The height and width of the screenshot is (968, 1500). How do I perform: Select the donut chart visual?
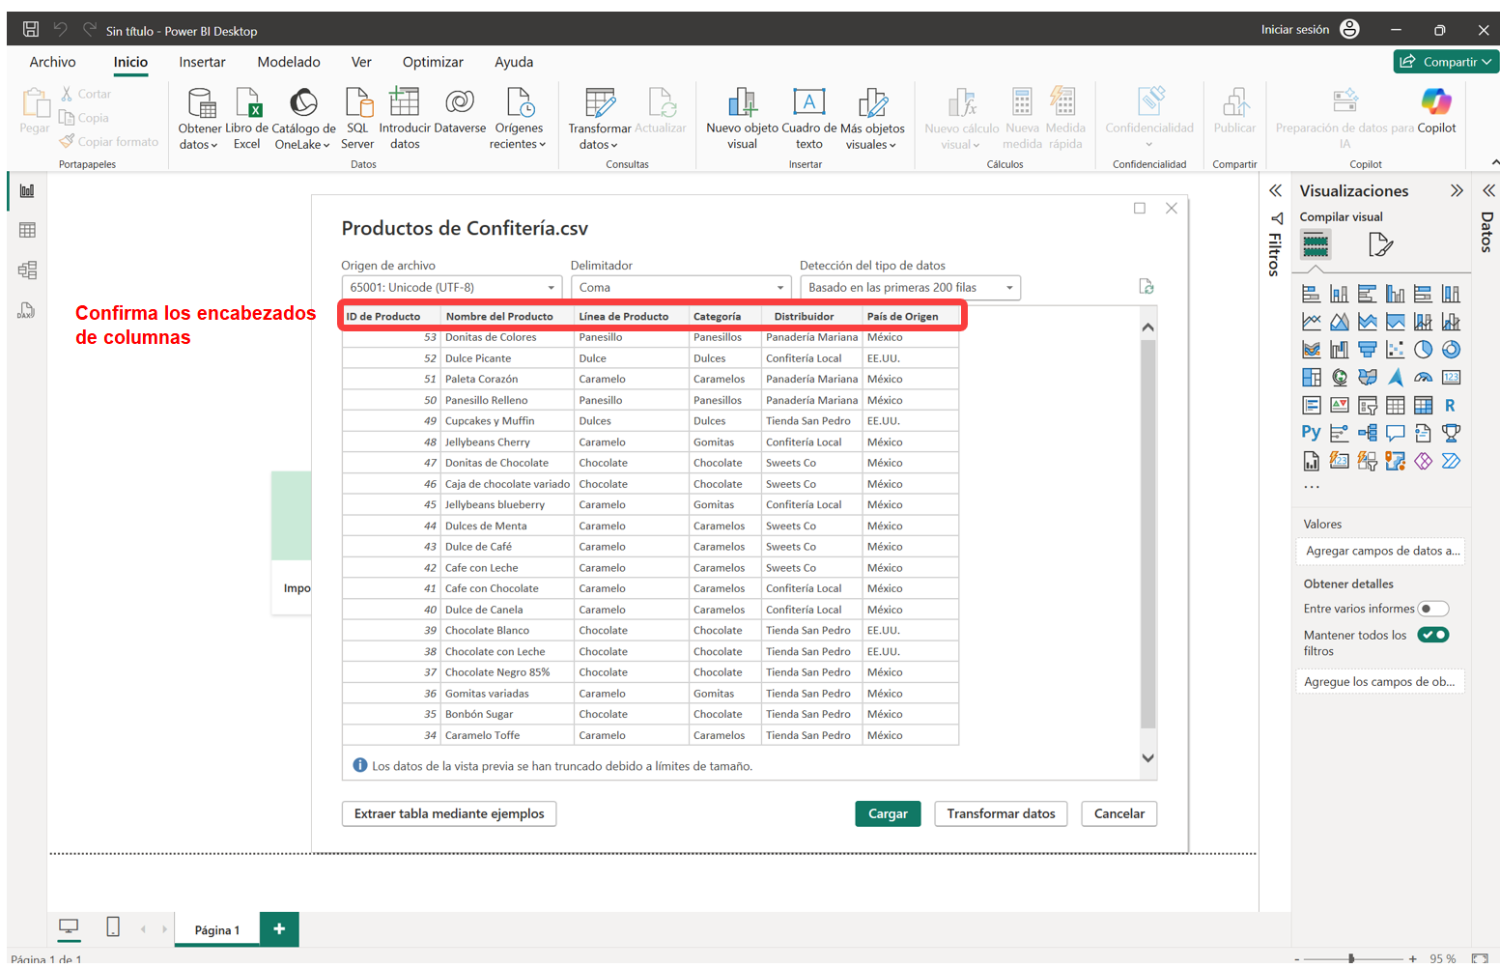point(1451,350)
